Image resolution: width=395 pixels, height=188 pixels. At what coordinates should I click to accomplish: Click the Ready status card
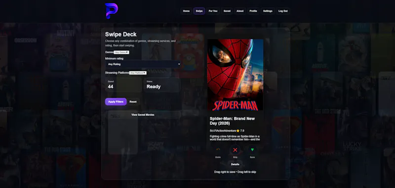tap(162, 85)
